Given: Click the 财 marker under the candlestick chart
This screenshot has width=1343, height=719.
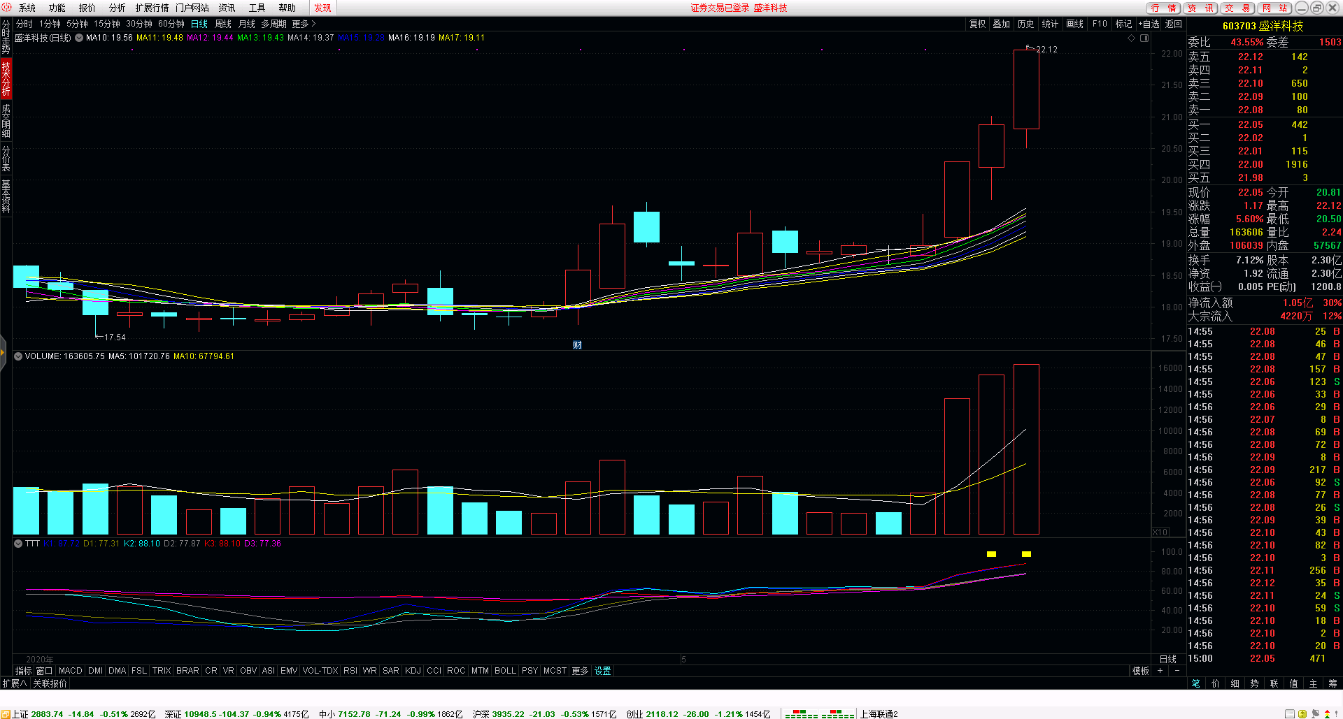Looking at the screenshot, I should point(577,344).
